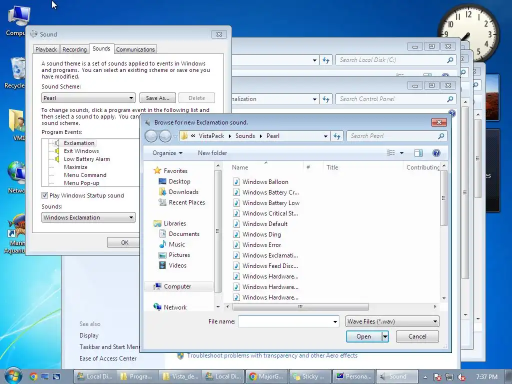Click the speaker icon beside Low Battery Alarm
512x384 pixels.
[x=57, y=159]
